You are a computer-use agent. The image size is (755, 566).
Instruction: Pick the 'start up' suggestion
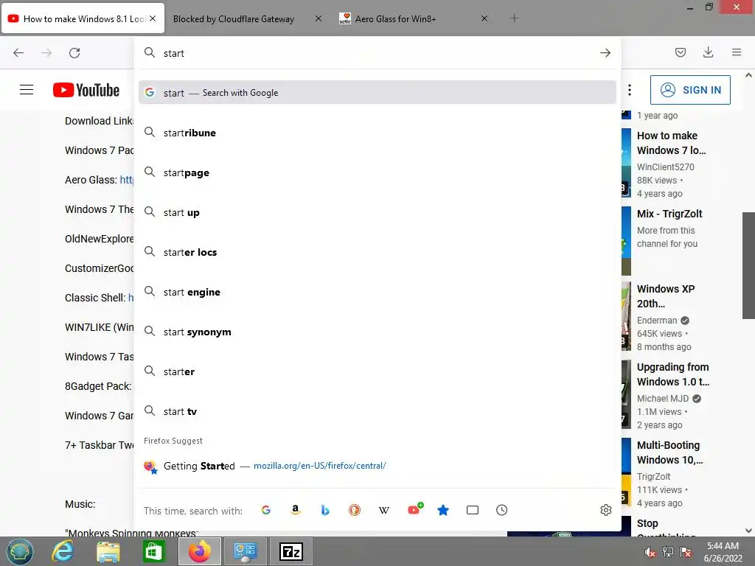pyautogui.click(x=377, y=212)
